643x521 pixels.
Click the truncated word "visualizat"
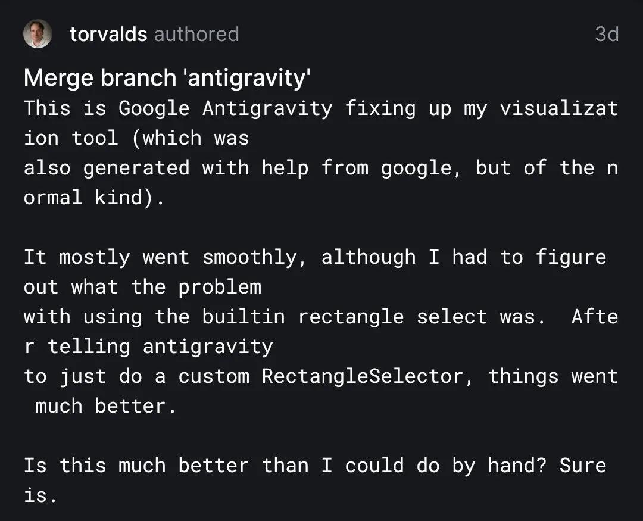(558, 108)
